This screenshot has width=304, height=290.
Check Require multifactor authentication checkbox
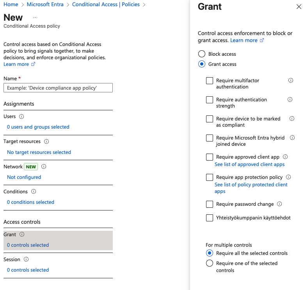(x=210, y=81)
